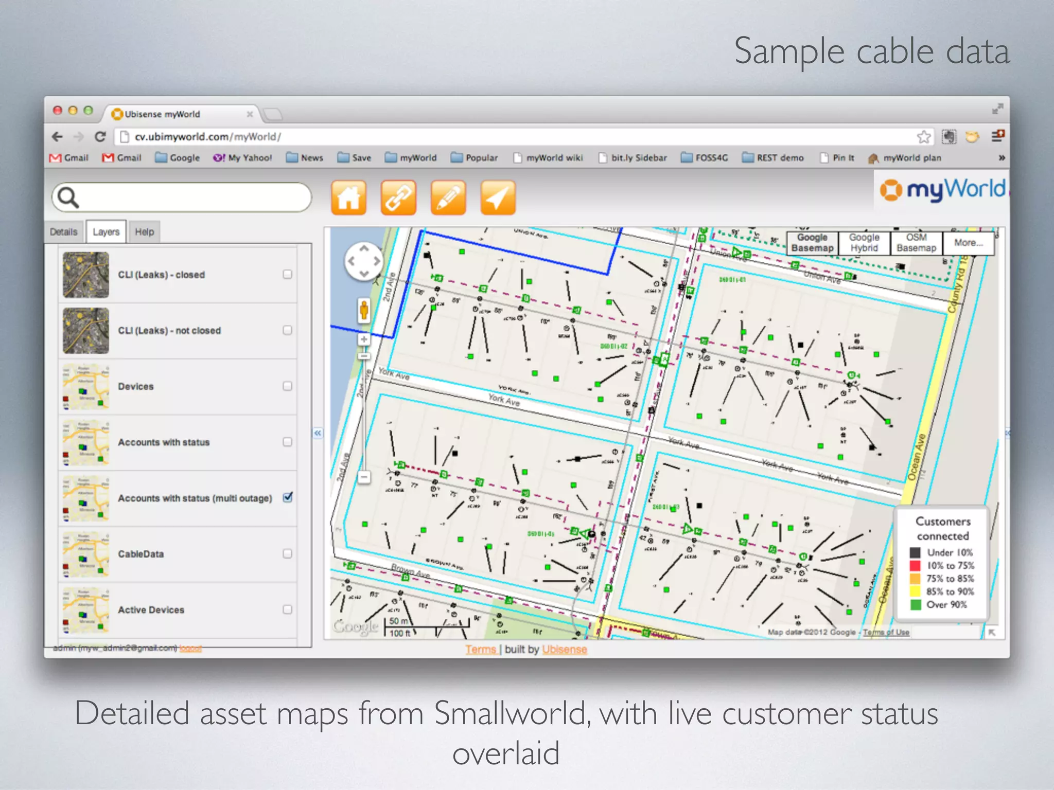Click the map pan compass control

point(364,261)
